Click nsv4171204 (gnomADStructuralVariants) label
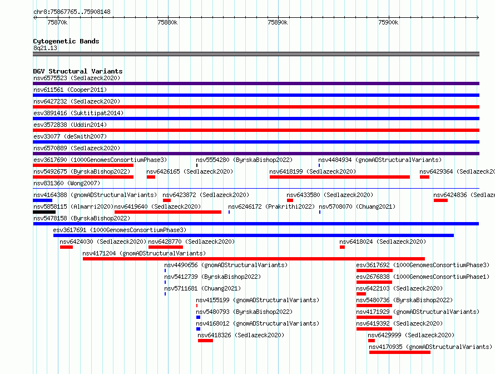 coord(144,253)
